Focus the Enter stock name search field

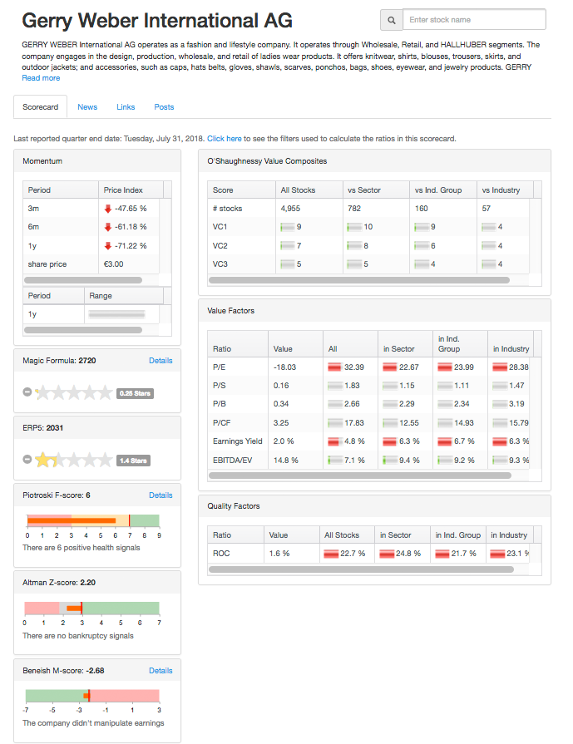pos(474,20)
